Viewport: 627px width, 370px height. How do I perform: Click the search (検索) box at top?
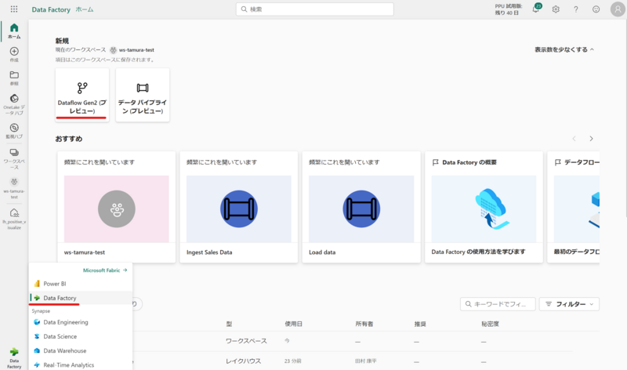[315, 9]
